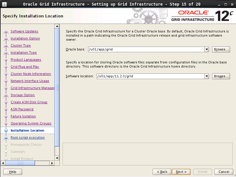Click the Root script execution step icon
This screenshot has height=177, width=236.
pyautogui.click(x=6, y=138)
